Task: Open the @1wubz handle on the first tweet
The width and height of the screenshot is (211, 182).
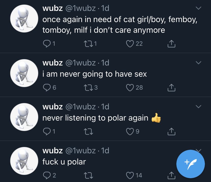Action: pyautogui.click(x=81, y=8)
